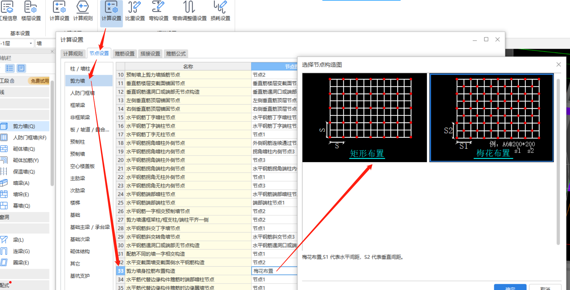Select 基坑支护 category
This screenshot has height=290, width=570.
click(89, 276)
